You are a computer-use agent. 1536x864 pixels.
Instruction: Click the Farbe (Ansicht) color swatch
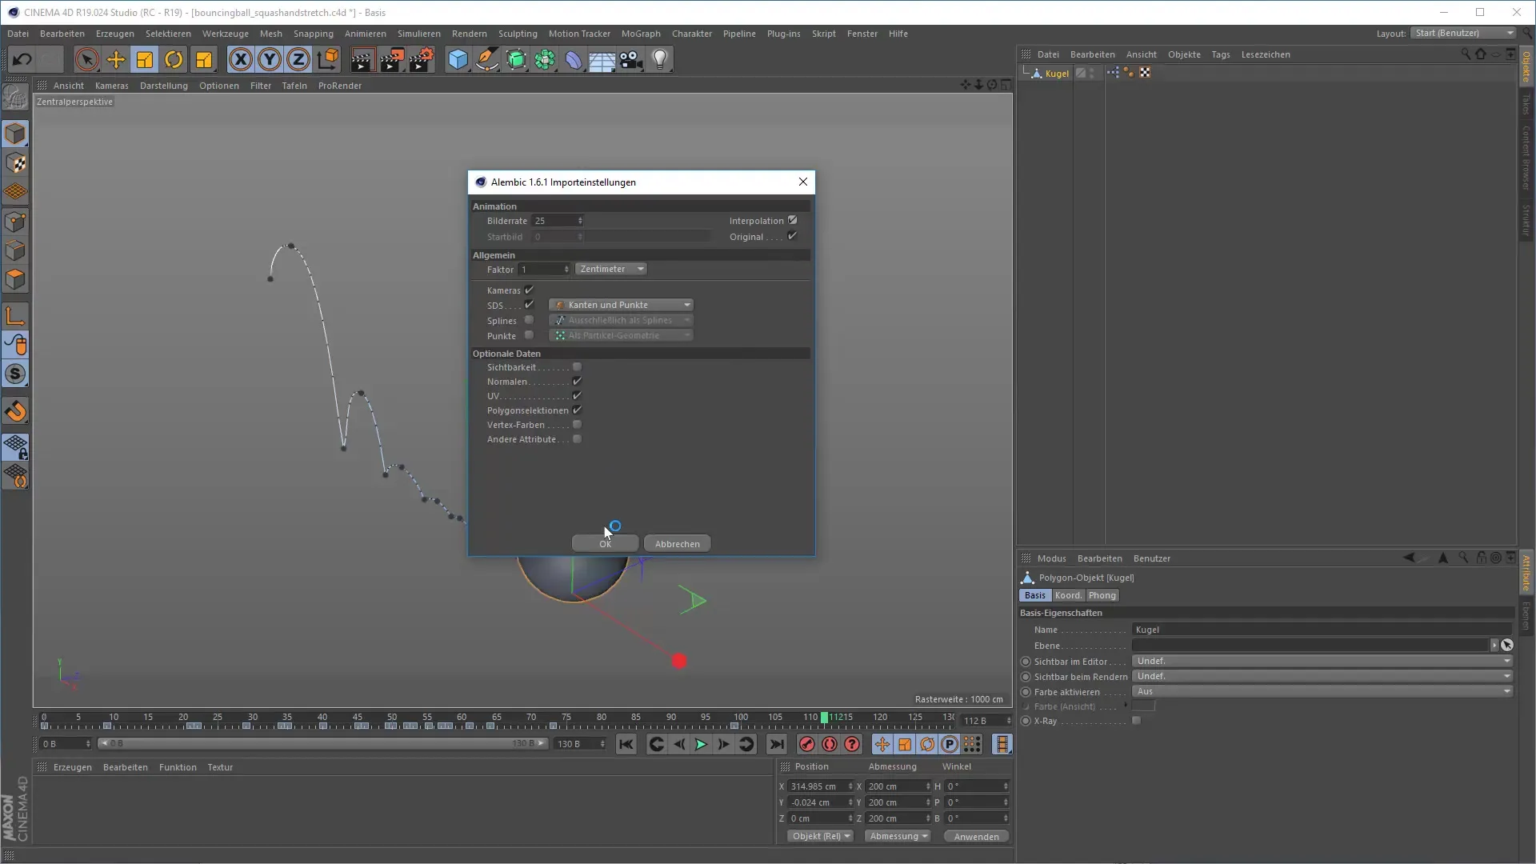click(x=1144, y=706)
